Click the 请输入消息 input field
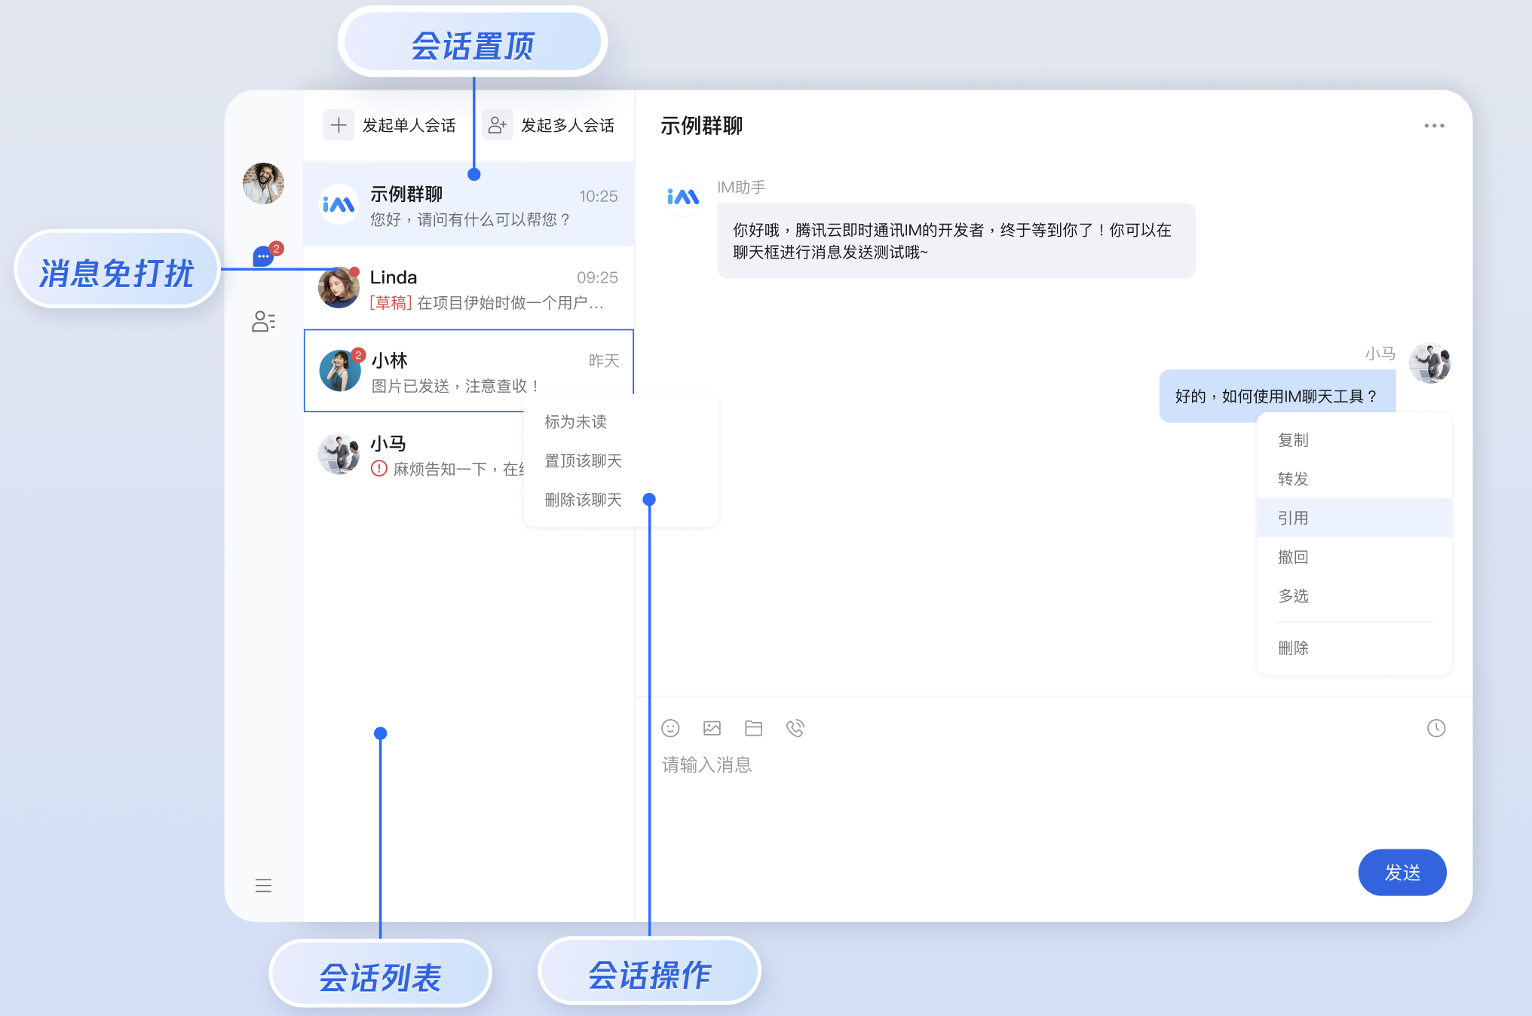The width and height of the screenshot is (1532, 1016). pyautogui.click(x=980, y=791)
